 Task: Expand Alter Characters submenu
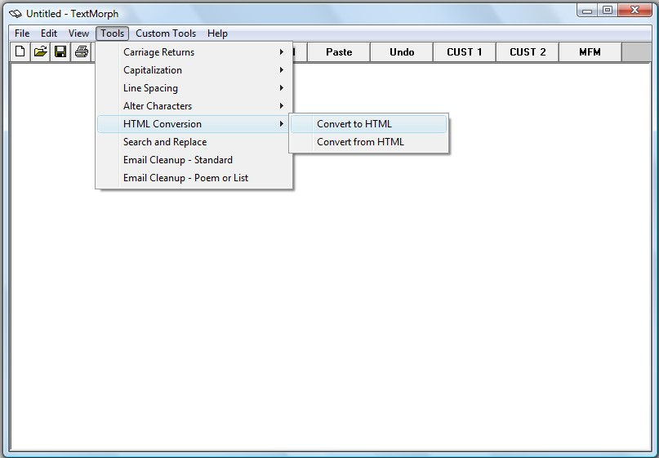[x=194, y=106]
